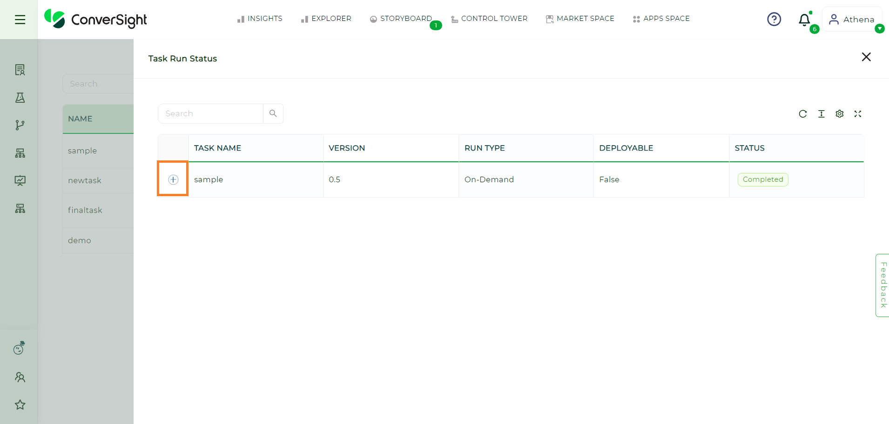
Task: Open Athena user profile dropdown
Action: (x=852, y=19)
